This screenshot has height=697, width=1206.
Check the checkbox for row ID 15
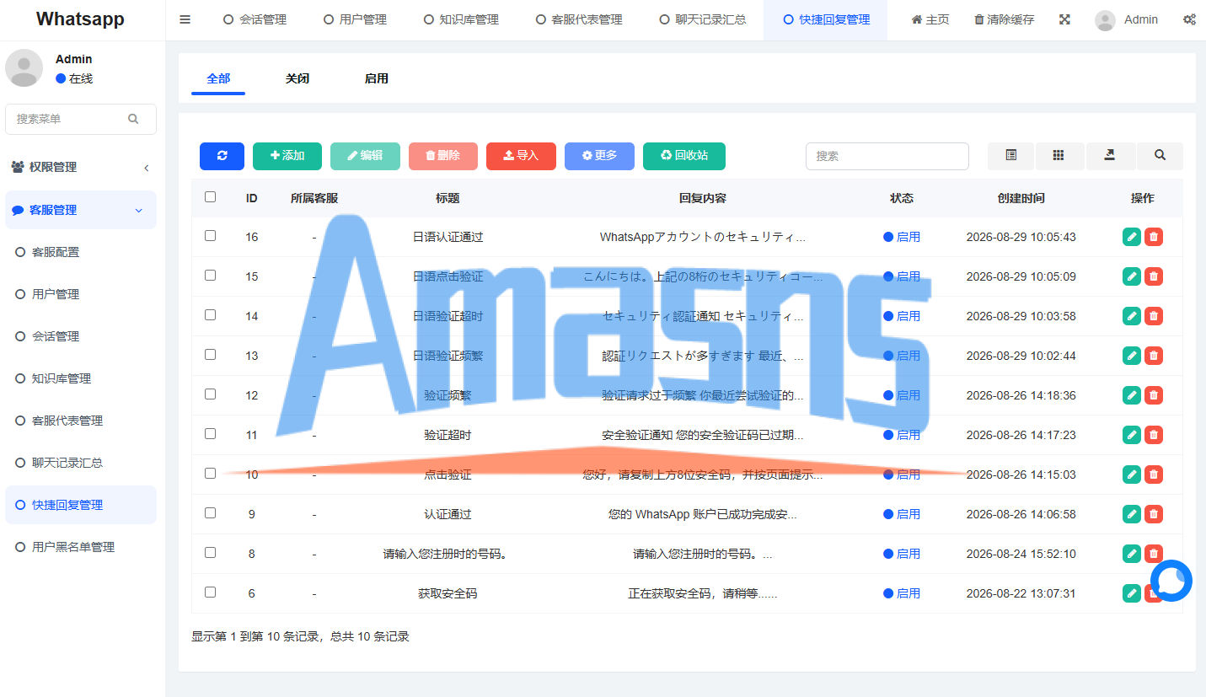pyautogui.click(x=210, y=276)
